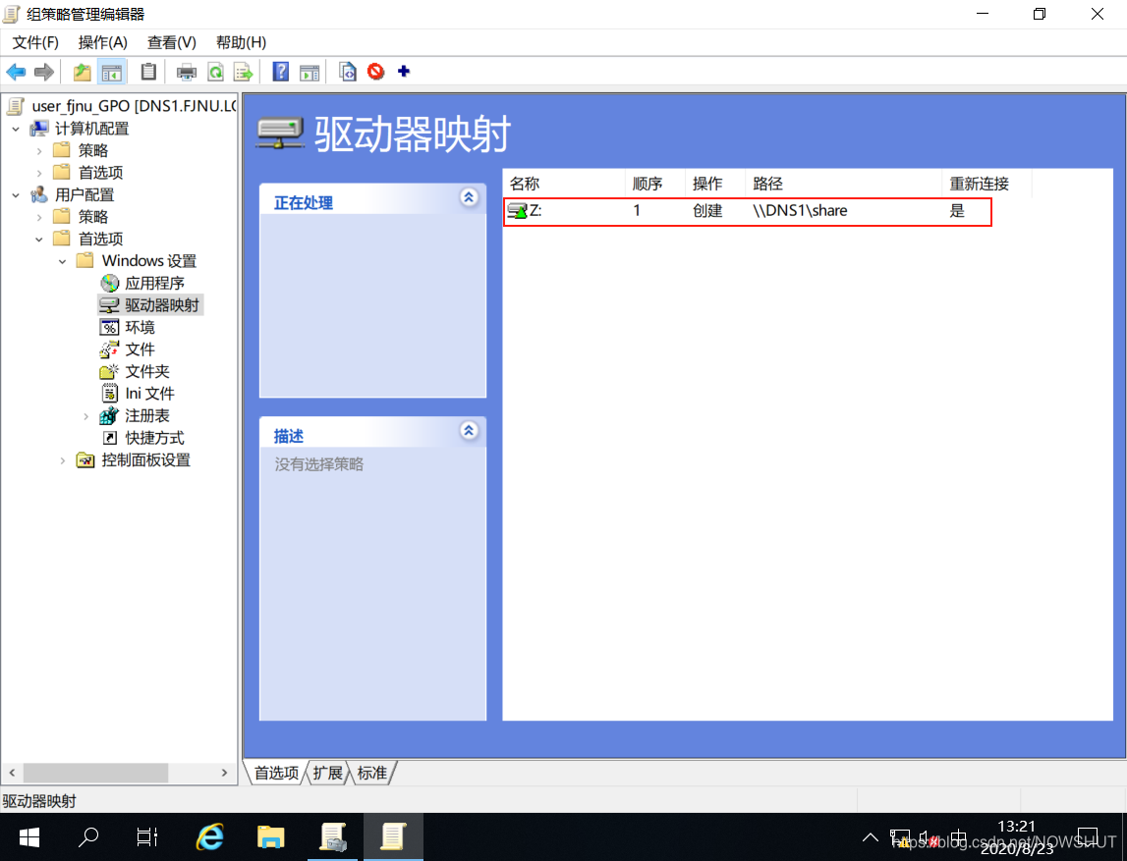Click the red disable policy icon

[375, 71]
